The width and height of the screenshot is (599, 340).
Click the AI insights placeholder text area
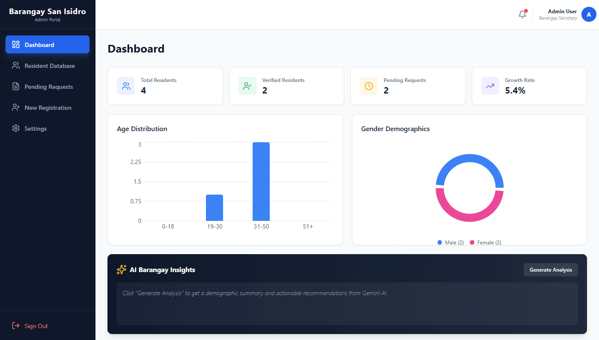point(347,304)
